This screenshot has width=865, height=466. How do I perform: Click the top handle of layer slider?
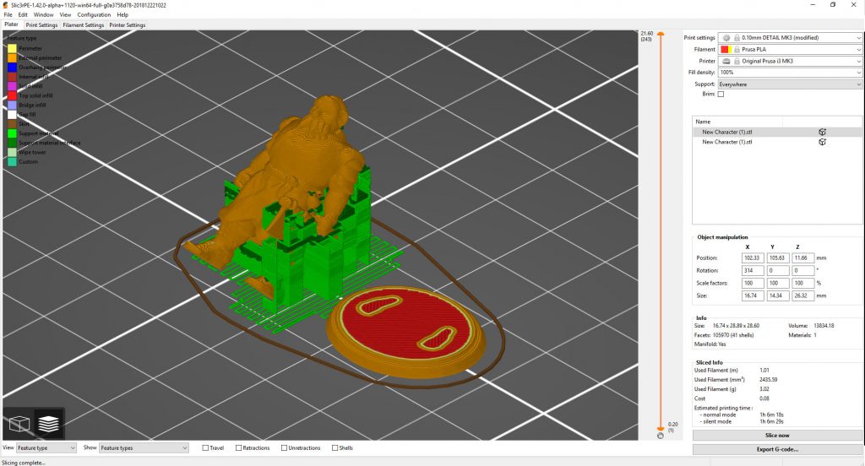661,35
